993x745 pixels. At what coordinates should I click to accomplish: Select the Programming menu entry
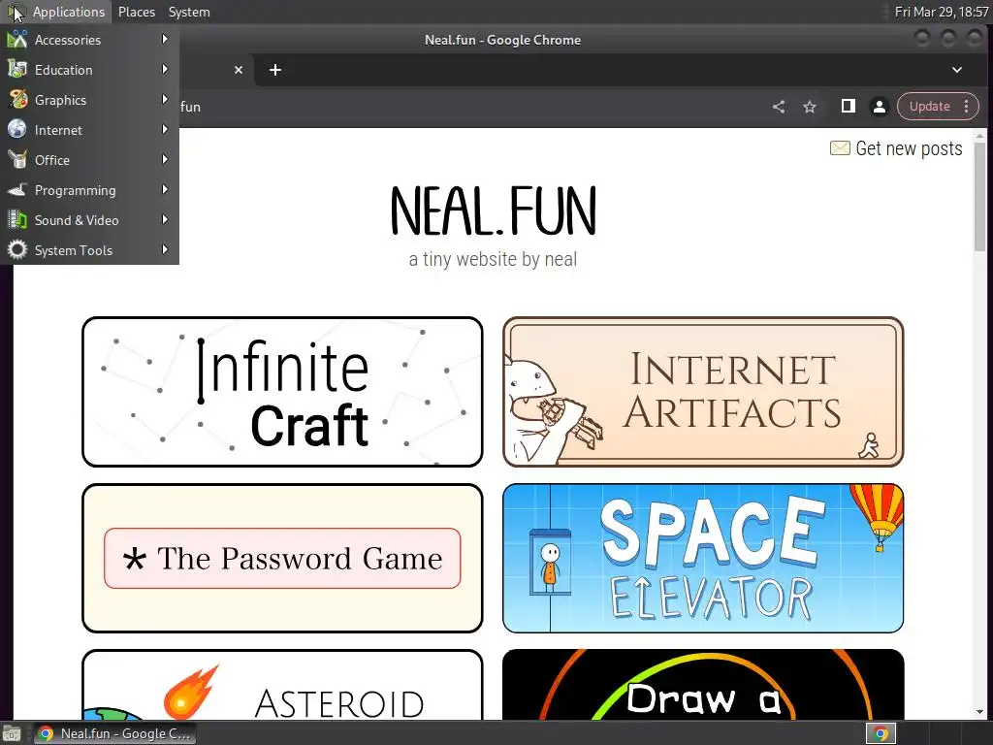tap(89, 190)
